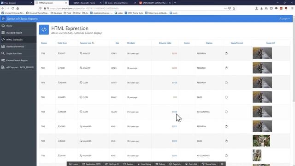Click the MANAGER icon in JONES's row
The height and width of the screenshot is (166, 295).
click(x=81, y=126)
